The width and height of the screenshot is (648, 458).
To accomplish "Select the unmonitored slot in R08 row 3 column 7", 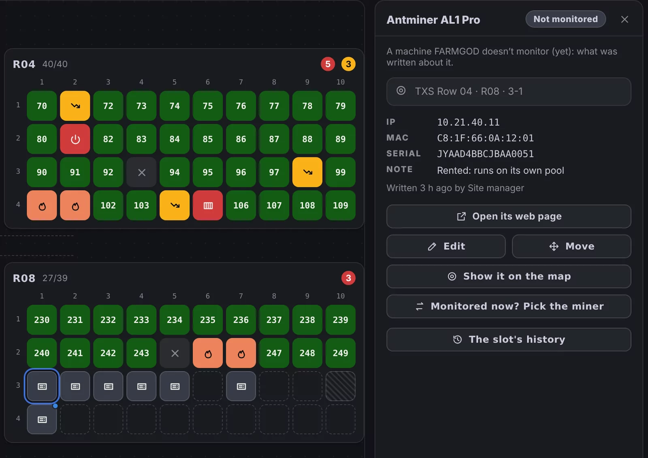I will coord(241,386).
